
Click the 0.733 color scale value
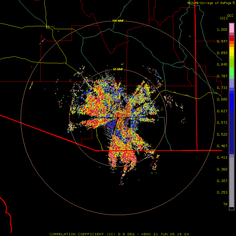222,88
